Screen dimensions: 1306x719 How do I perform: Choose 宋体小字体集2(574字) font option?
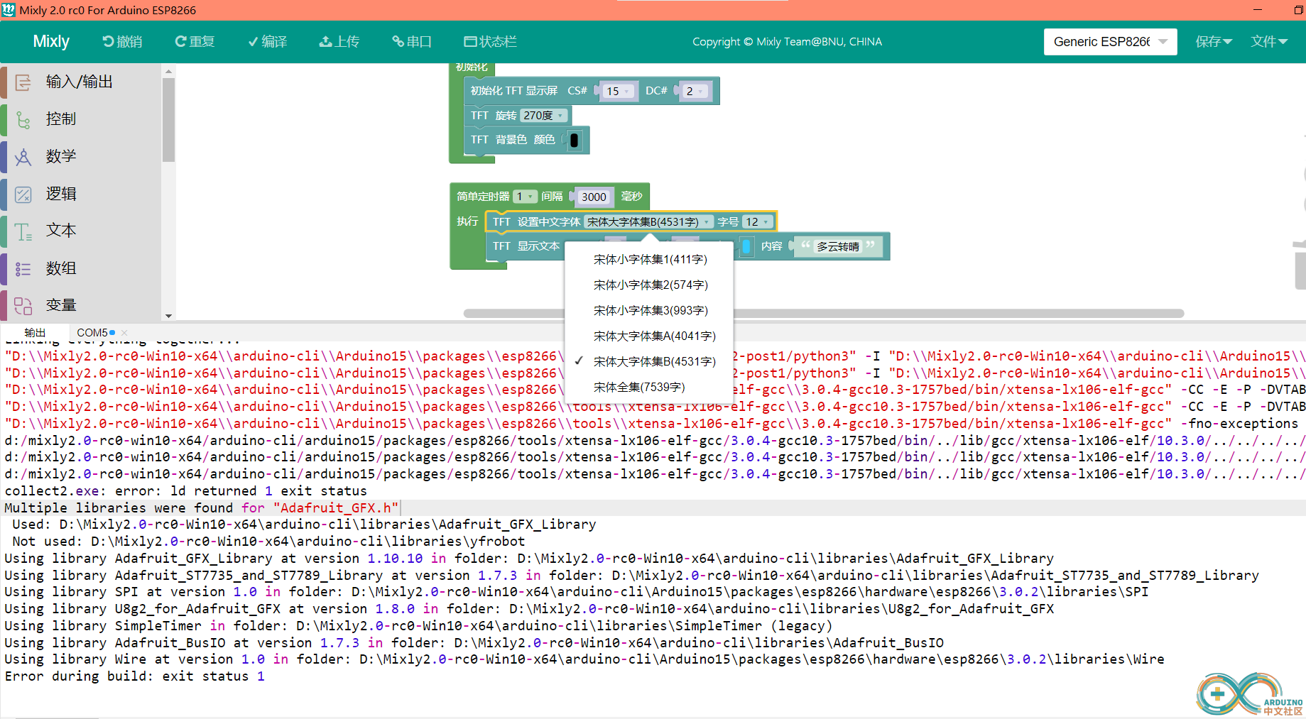click(650, 285)
